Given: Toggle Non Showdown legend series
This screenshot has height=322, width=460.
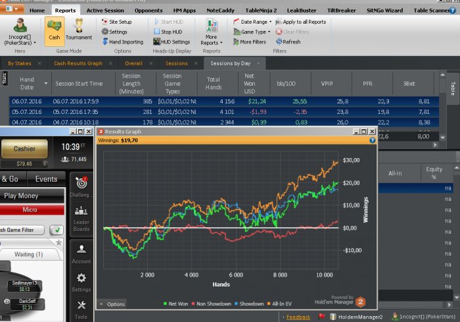Looking at the screenshot, I should click(211, 304).
